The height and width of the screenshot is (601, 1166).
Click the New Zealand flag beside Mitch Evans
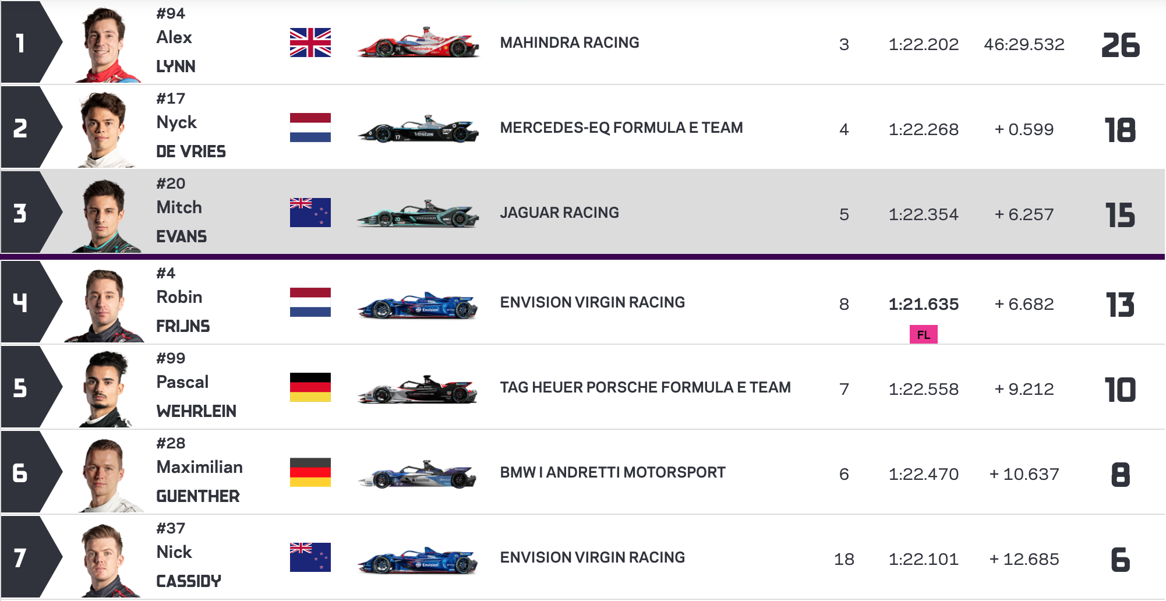pos(310,213)
